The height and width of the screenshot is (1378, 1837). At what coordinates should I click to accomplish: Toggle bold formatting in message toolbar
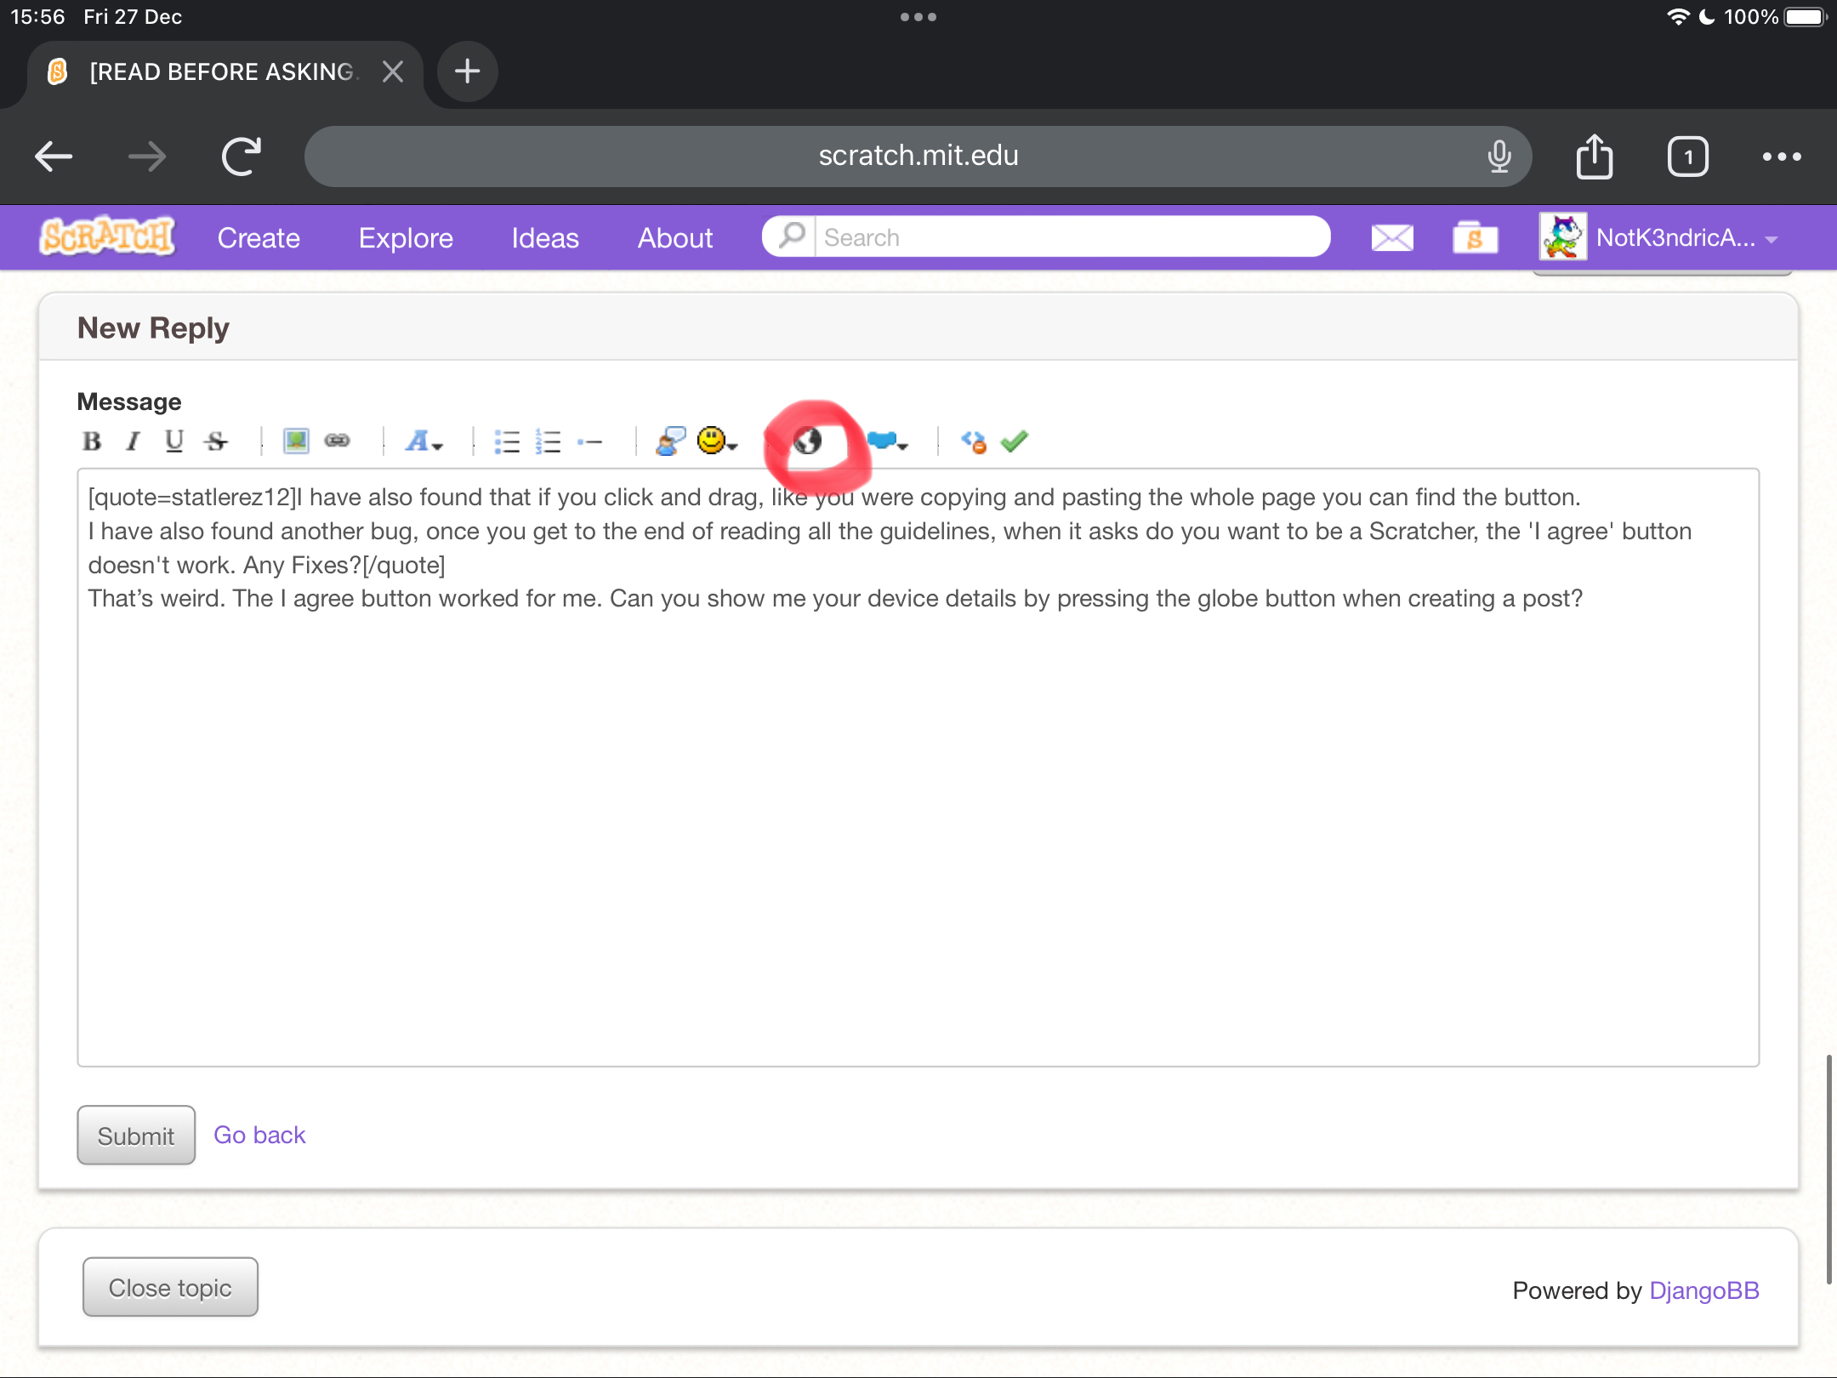point(92,441)
